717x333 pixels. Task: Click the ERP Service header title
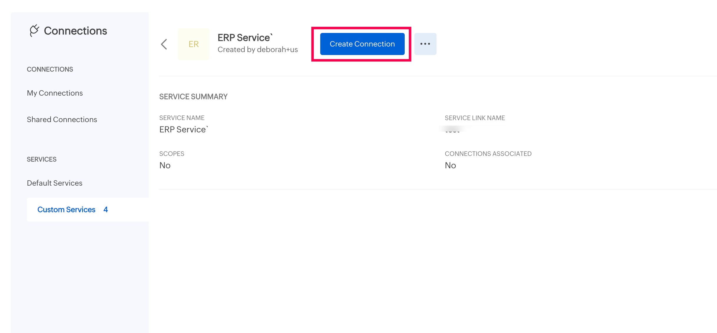pyautogui.click(x=245, y=38)
